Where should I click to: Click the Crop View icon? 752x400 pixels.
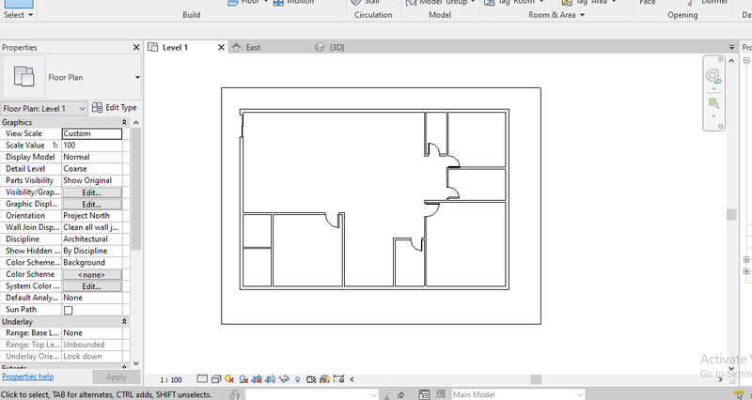[257, 379]
